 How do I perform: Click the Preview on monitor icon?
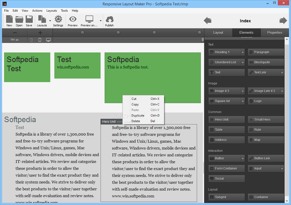pyautogui.click(x=89, y=21)
